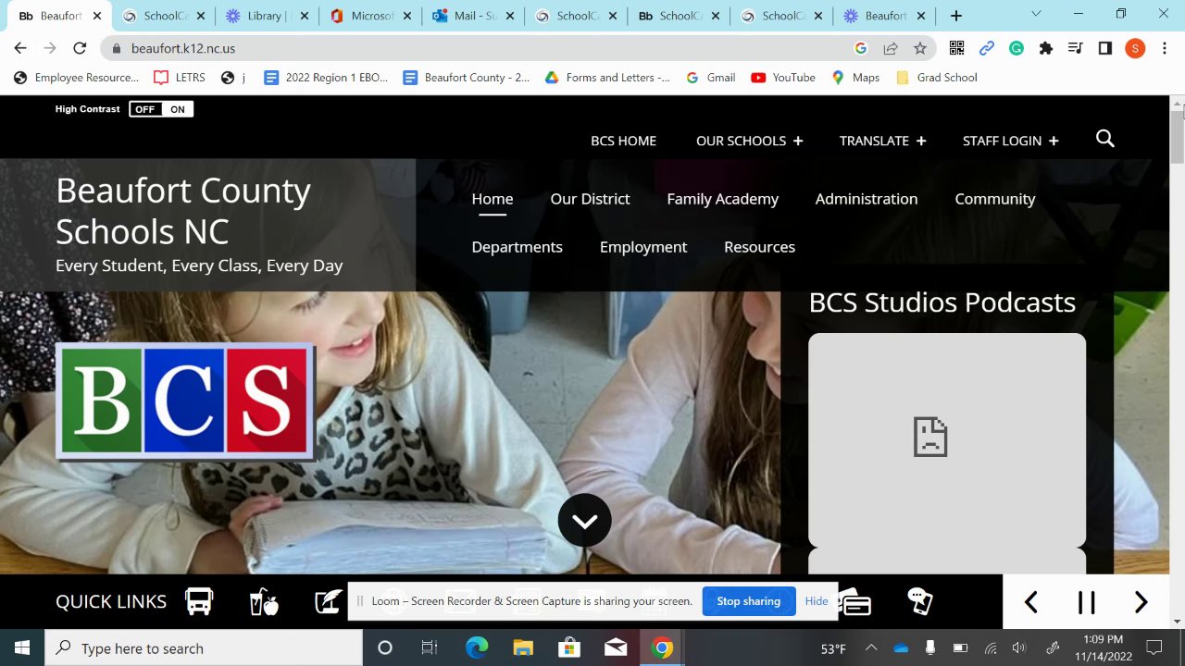
Task: Open the Maps bookmark
Action: [x=856, y=78]
